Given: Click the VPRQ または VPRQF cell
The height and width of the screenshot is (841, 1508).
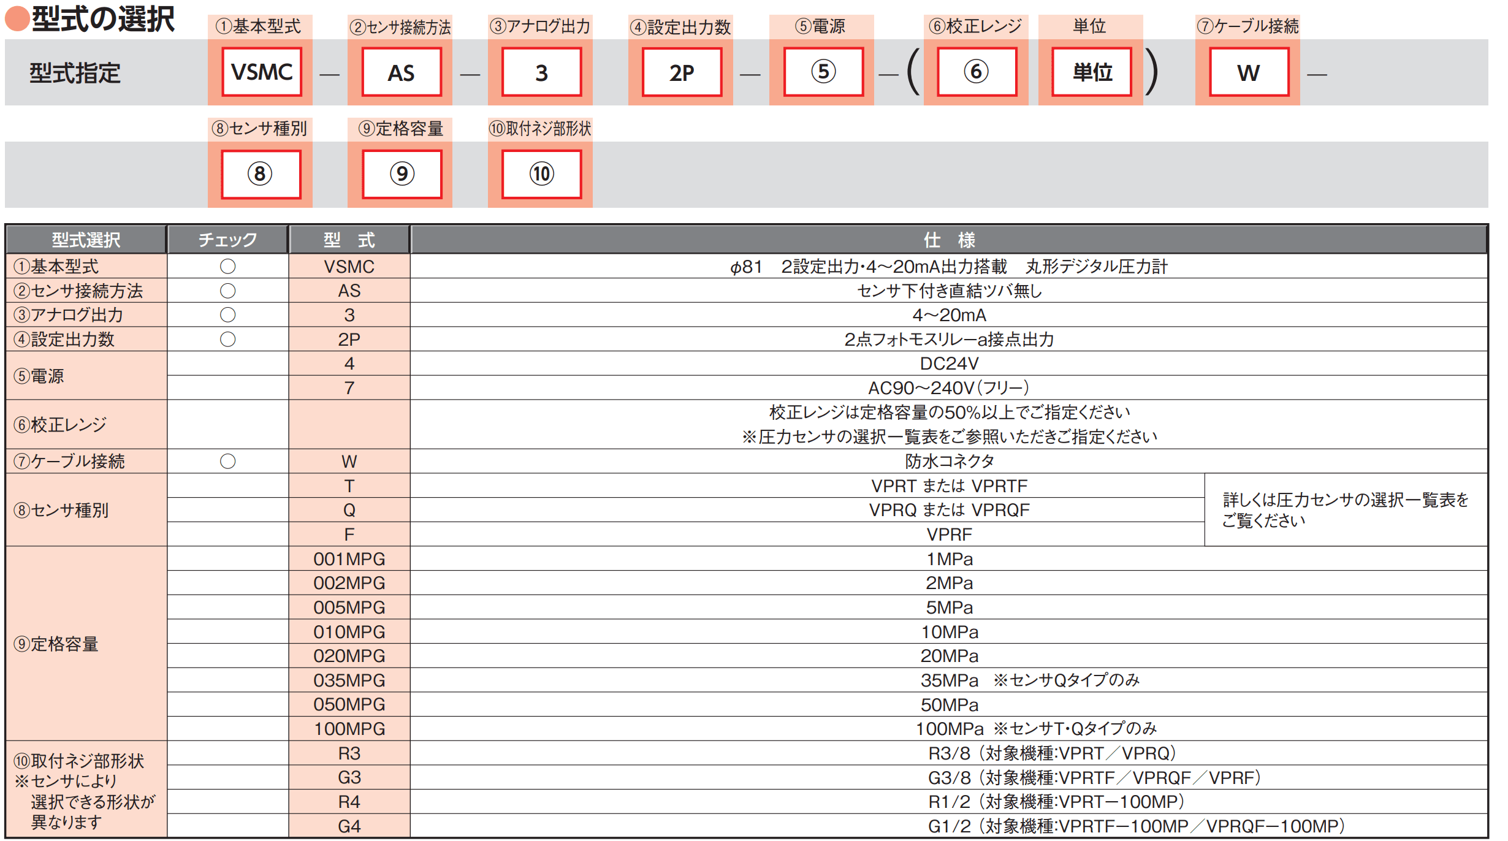Looking at the screenshot, I should click(807, 510).
